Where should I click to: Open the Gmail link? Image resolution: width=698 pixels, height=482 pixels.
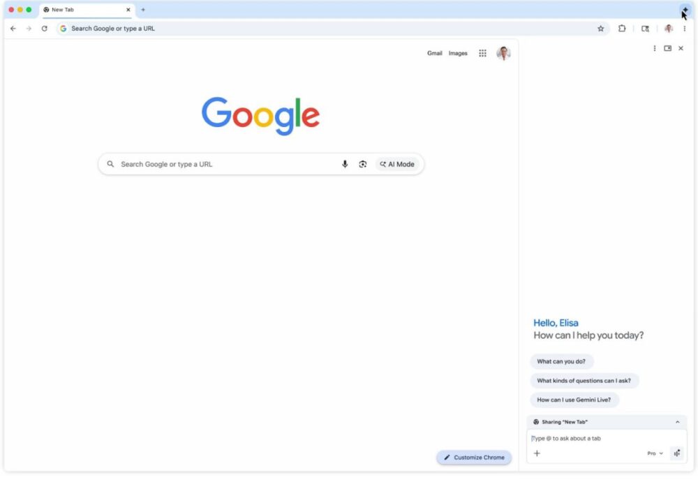434,53
